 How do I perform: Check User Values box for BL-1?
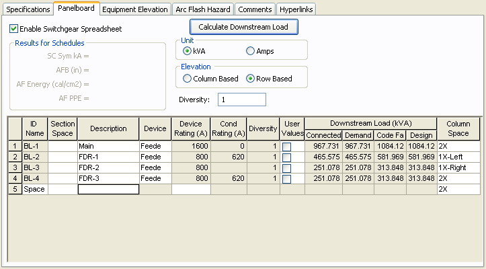pos(287,146)
